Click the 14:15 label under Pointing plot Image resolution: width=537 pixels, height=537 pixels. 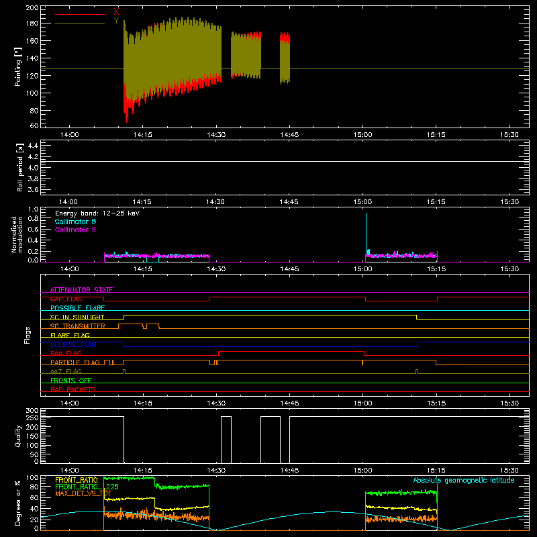(x=142, y=135)
